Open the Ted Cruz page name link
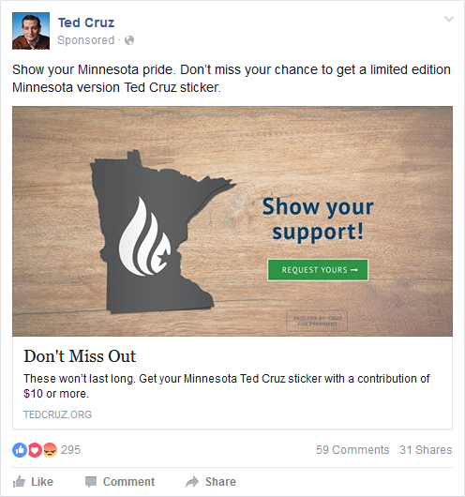 click(86, 23)
